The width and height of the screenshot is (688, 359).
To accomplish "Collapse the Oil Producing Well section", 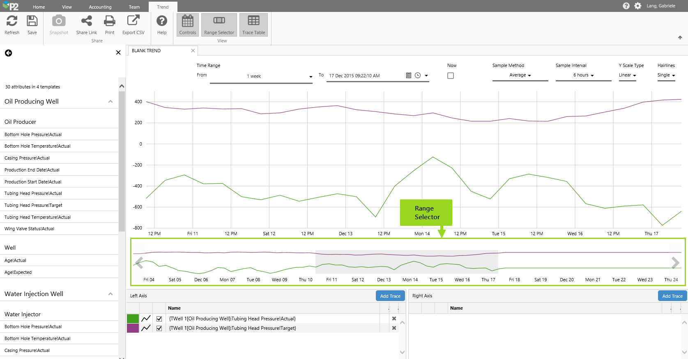I will pos(110,102).
